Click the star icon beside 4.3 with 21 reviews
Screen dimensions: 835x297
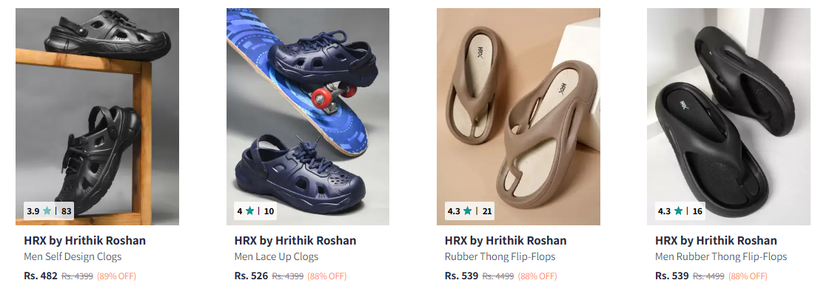468,211
